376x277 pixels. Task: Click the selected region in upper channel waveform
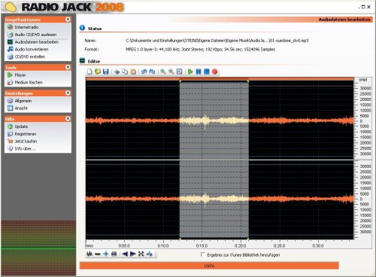pyautogui.click(x=214, y=120)
